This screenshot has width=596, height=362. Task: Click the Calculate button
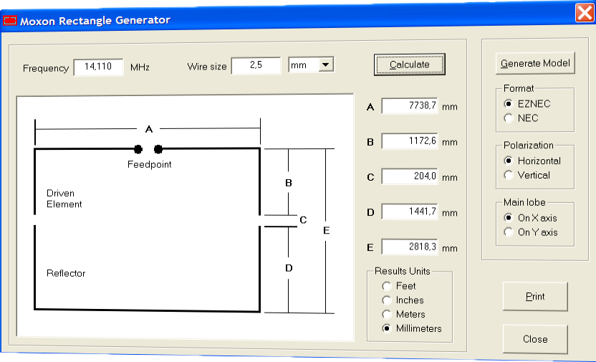click(409, 65)
